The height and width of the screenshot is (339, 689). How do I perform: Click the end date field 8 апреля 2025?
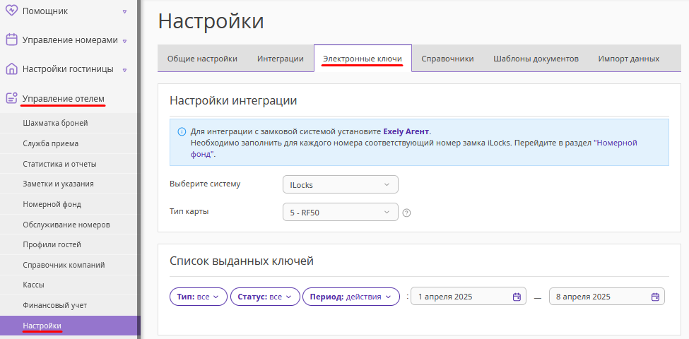(x=607, y=297)
